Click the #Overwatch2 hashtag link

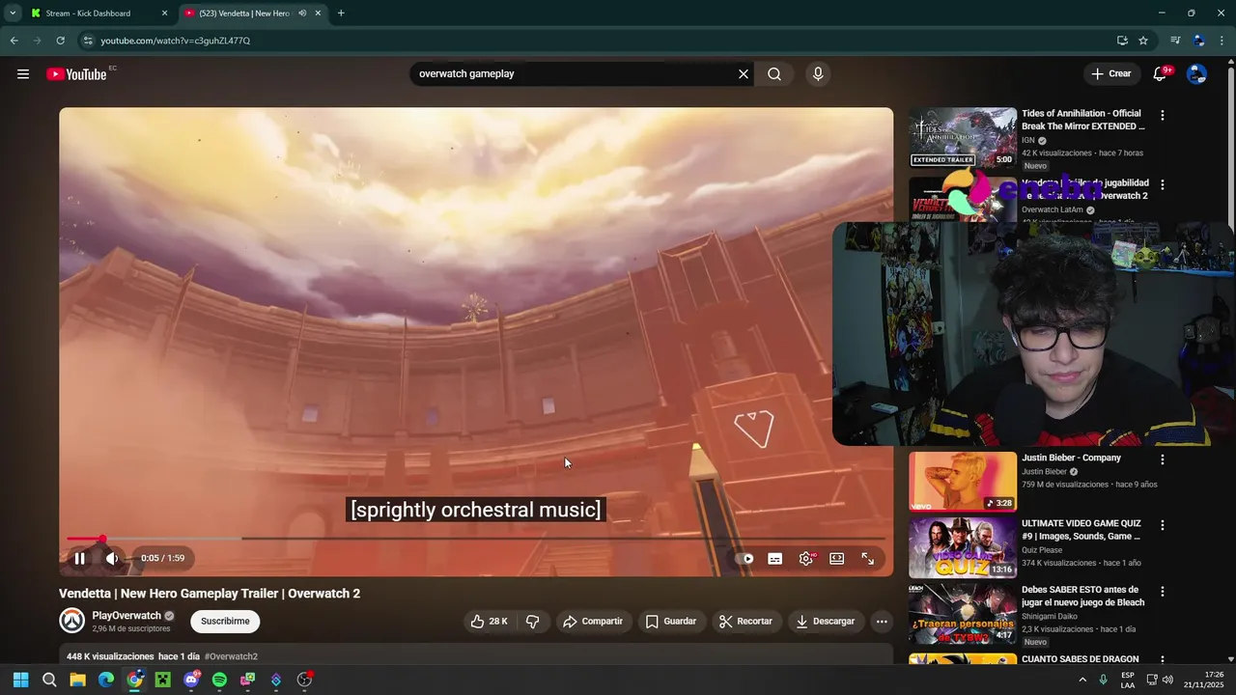point(231,656)
